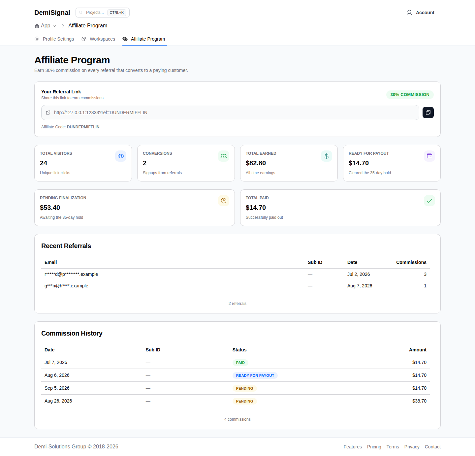Switch to the Workspaces tab
The image size is (475, 456).
click(x=98, y=39)
